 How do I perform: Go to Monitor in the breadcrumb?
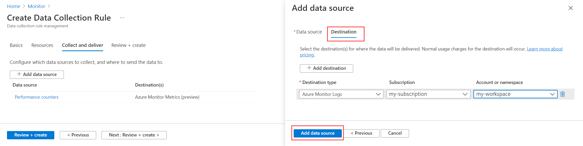pos(36,6)
